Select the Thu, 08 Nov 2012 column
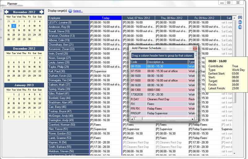This screenshot has width=248, height=159. click(171, 18)
